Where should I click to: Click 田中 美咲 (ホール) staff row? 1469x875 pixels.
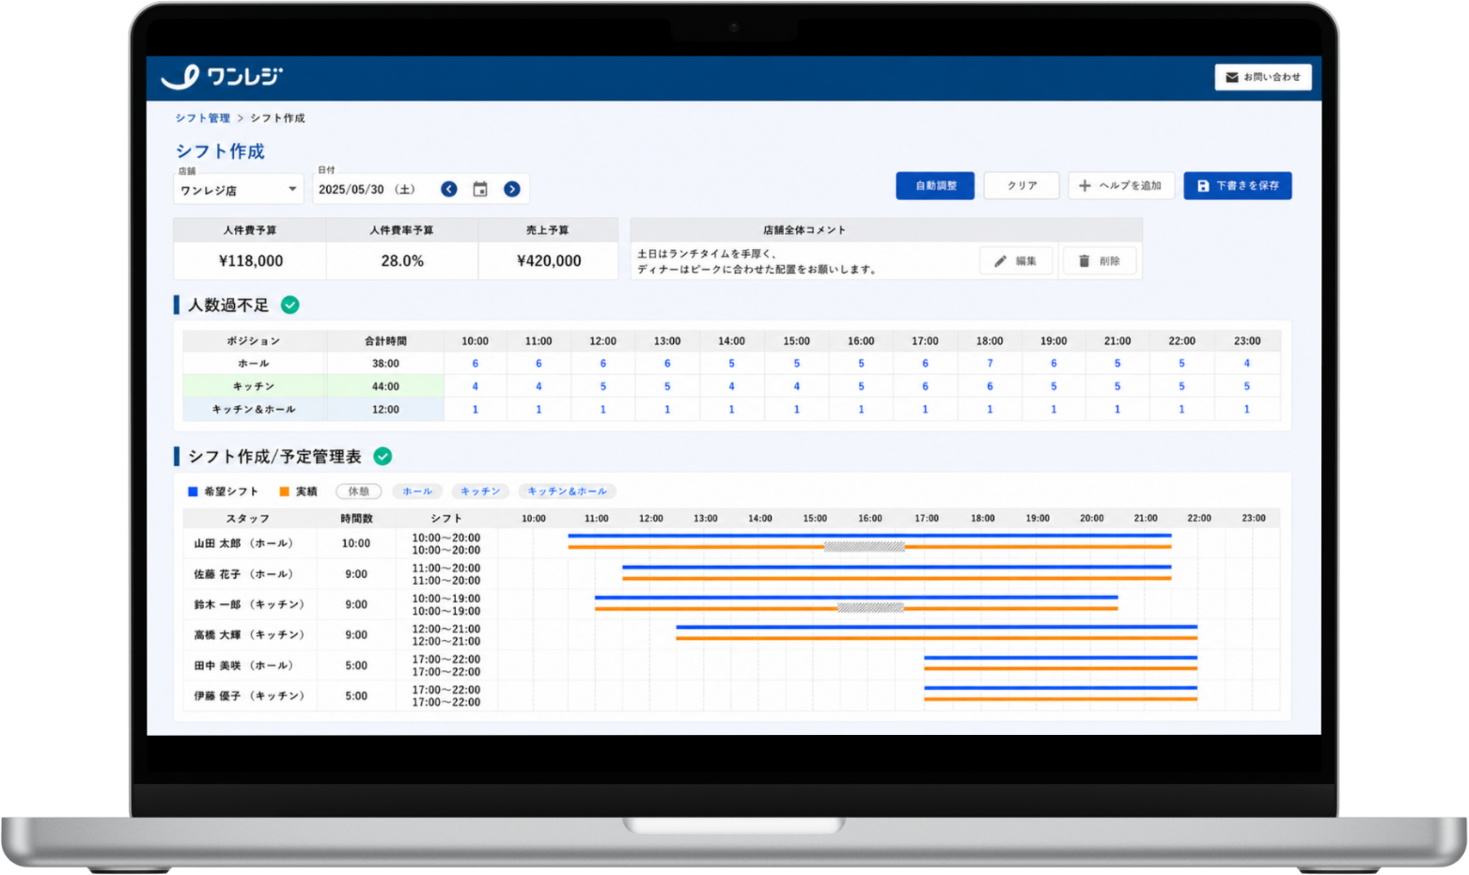click(x=731, y=665)
